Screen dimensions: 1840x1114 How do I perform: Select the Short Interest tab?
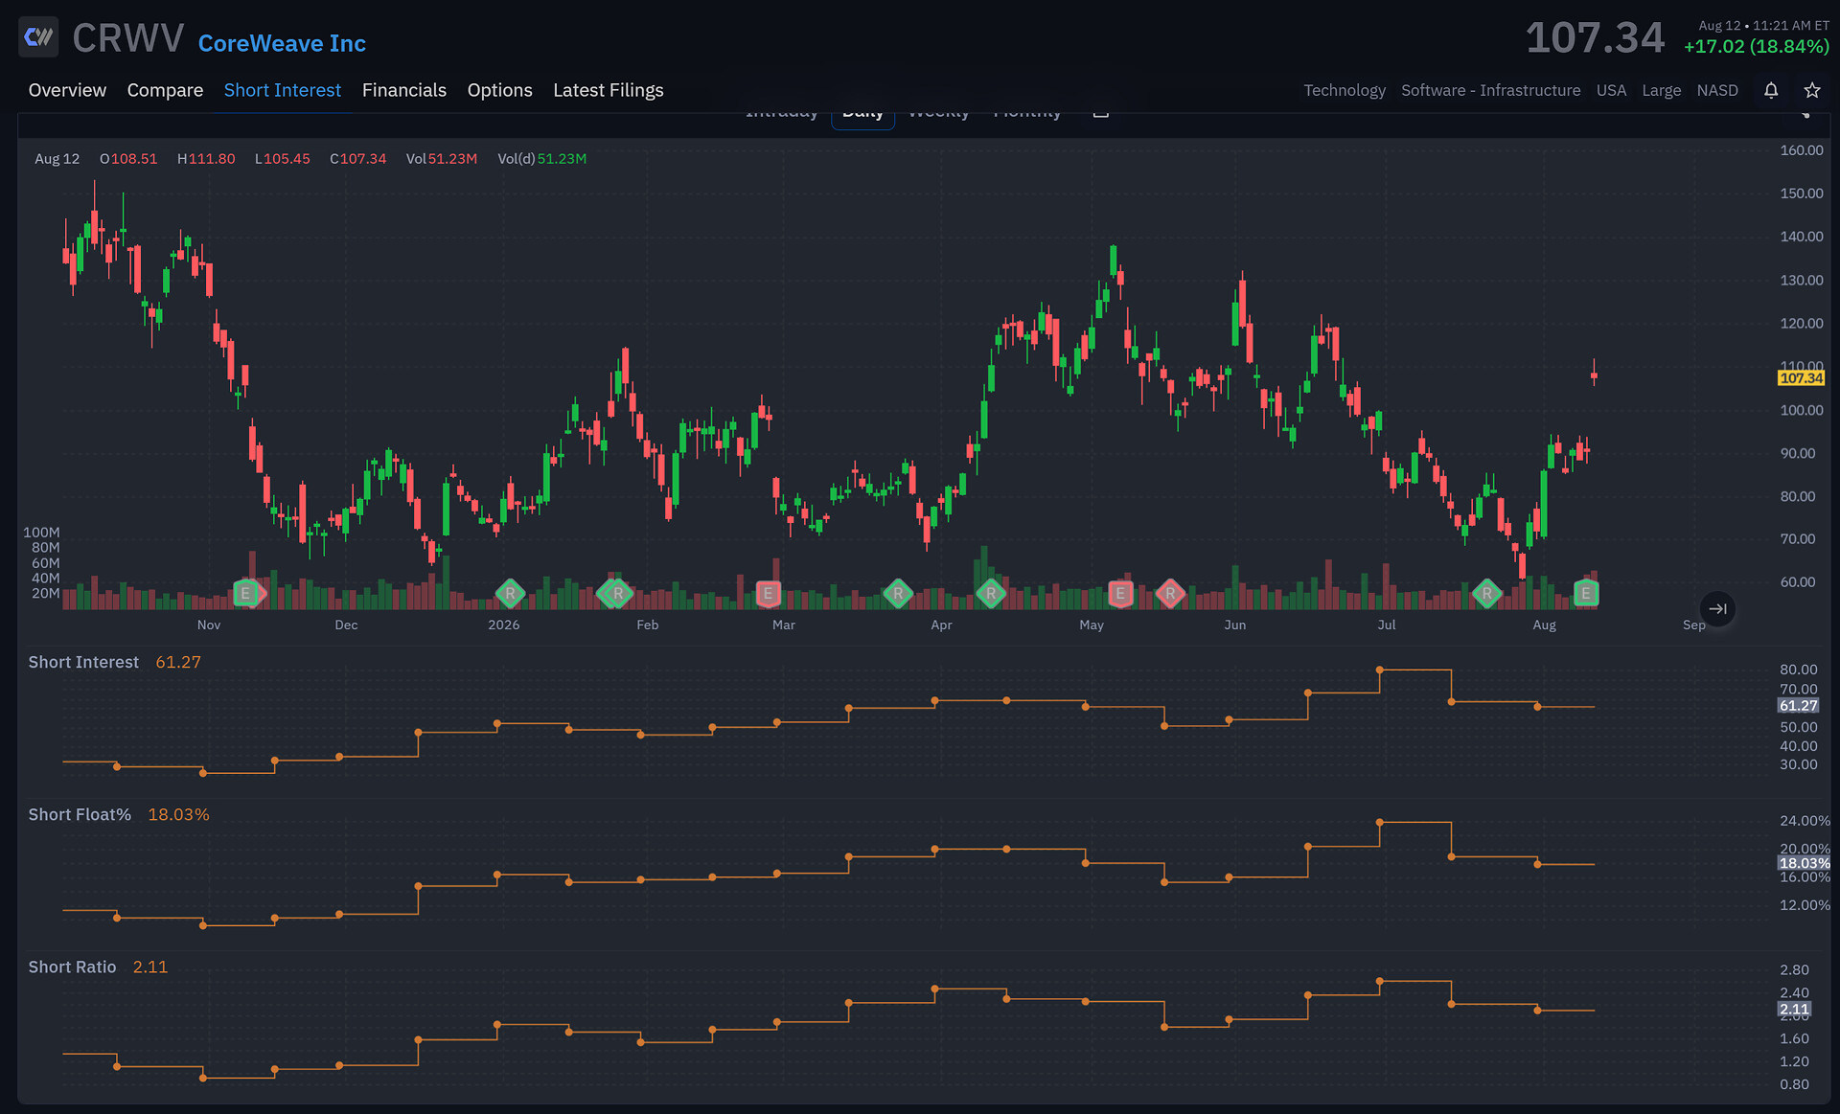[283, 90]
